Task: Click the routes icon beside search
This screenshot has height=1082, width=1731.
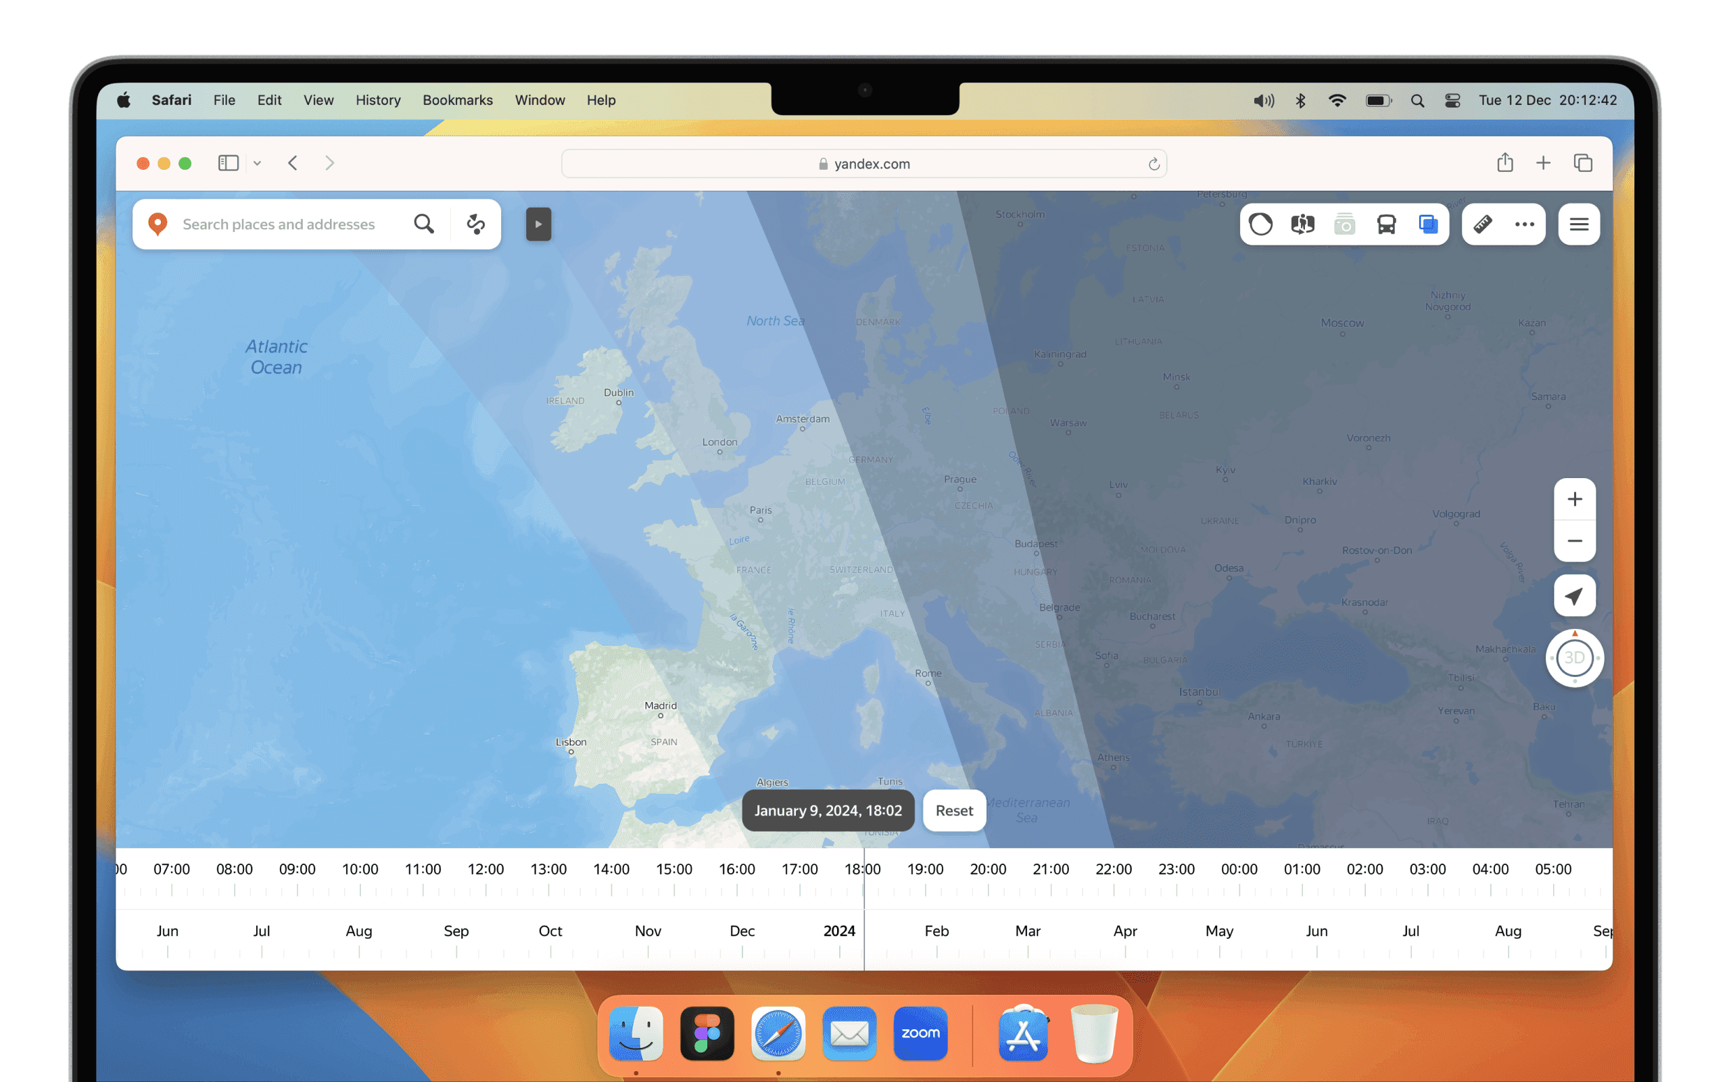Action: [x=475, y=224]
